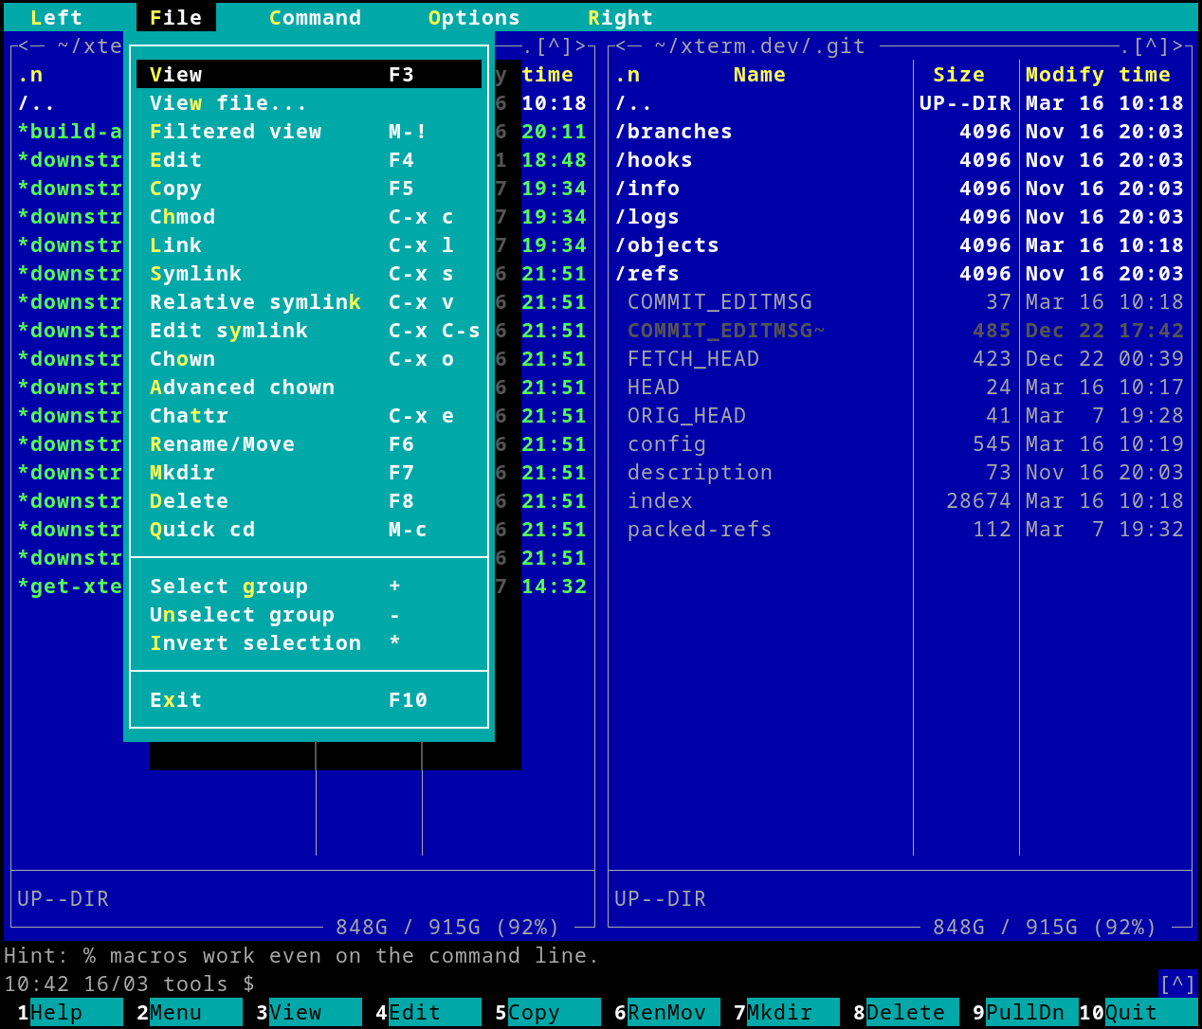Select the .n sort marker in the right panel

627,74
